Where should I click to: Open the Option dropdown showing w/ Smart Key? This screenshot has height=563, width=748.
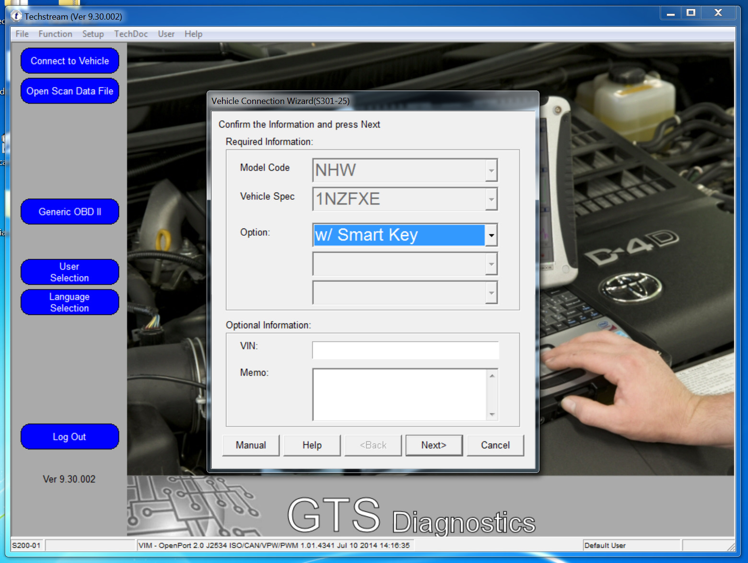click(491, 235)
